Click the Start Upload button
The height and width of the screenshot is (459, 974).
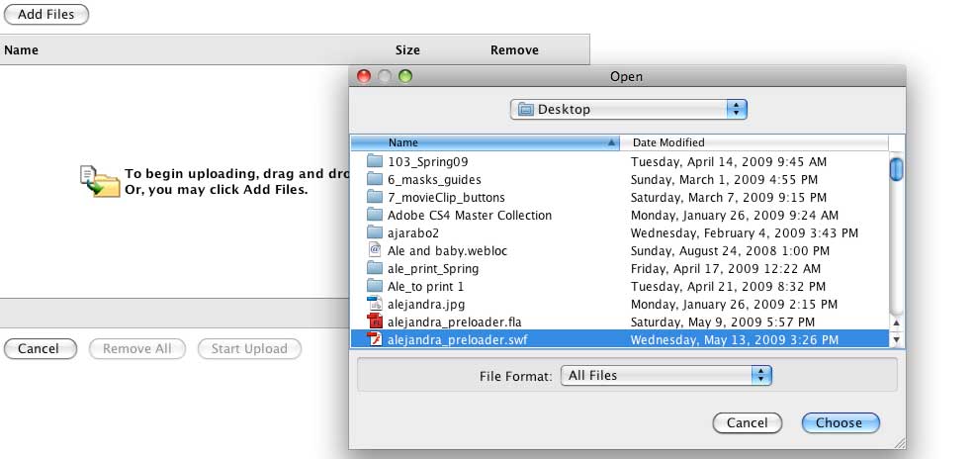pyautogui.click(x=249, y=349)
